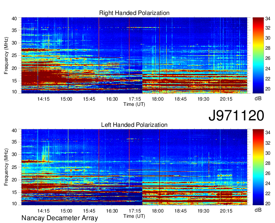Click the "15:45" tick on Left Handed plot

(89, 211)
